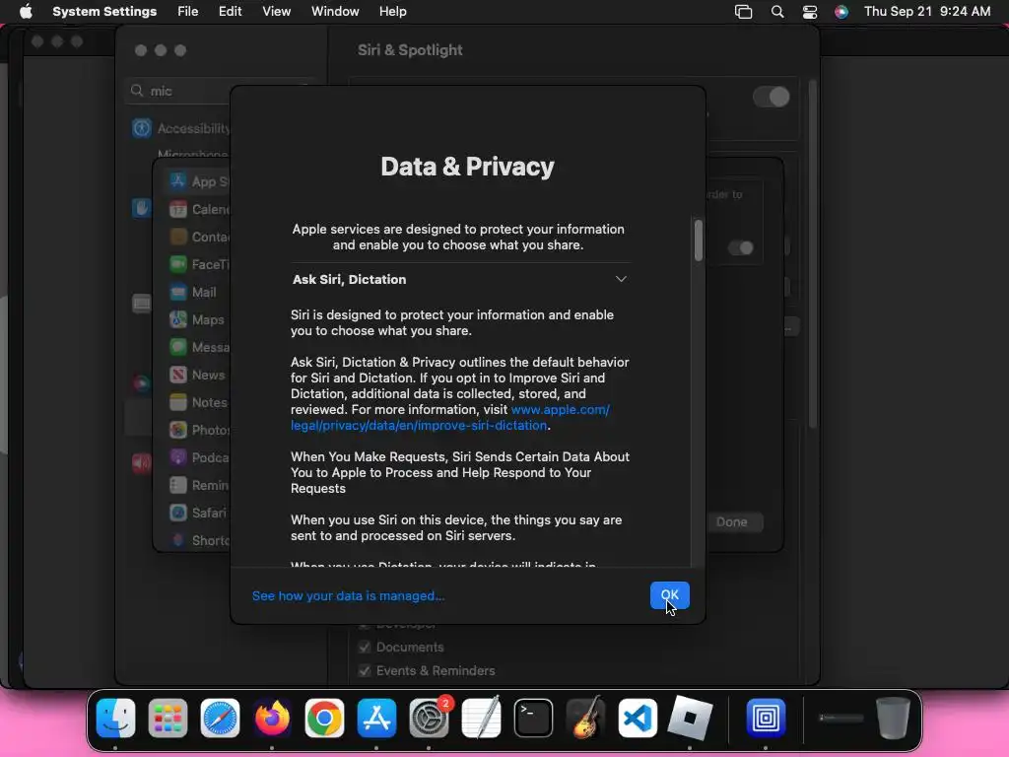The width and height of the screenshot is (1009, 757).
Task: Click the Safari icon in the app list
Action: (x=177, y=513)
